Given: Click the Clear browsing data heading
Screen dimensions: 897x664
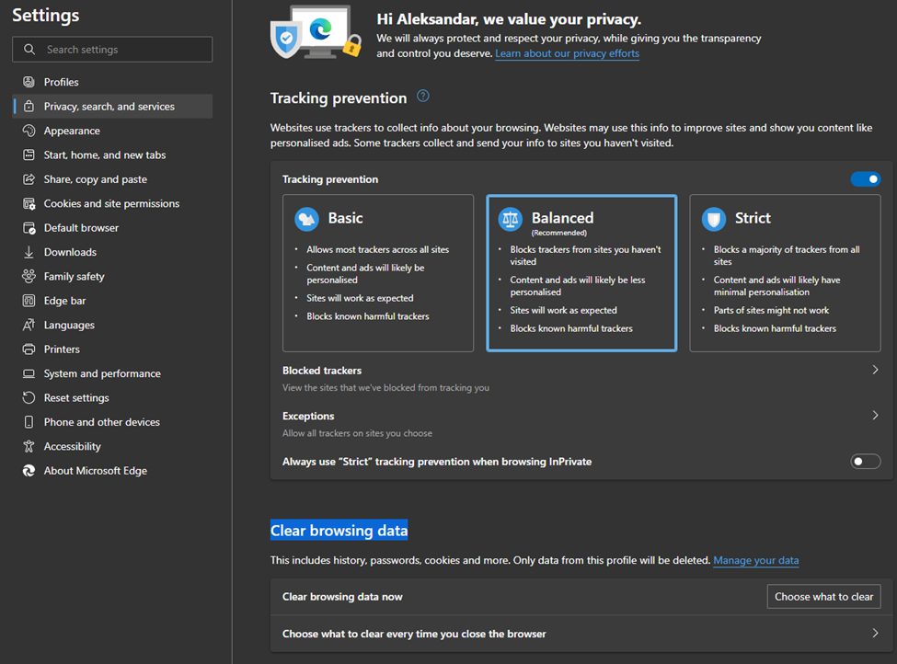Looking at the screenshot, I should coord(339,530).
